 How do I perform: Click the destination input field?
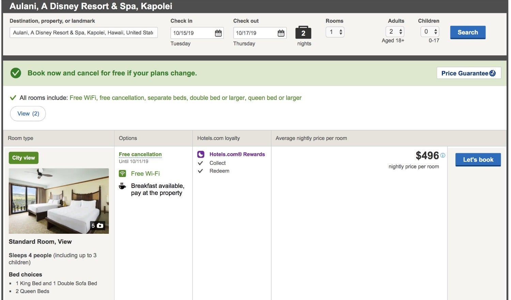point(83,33)
